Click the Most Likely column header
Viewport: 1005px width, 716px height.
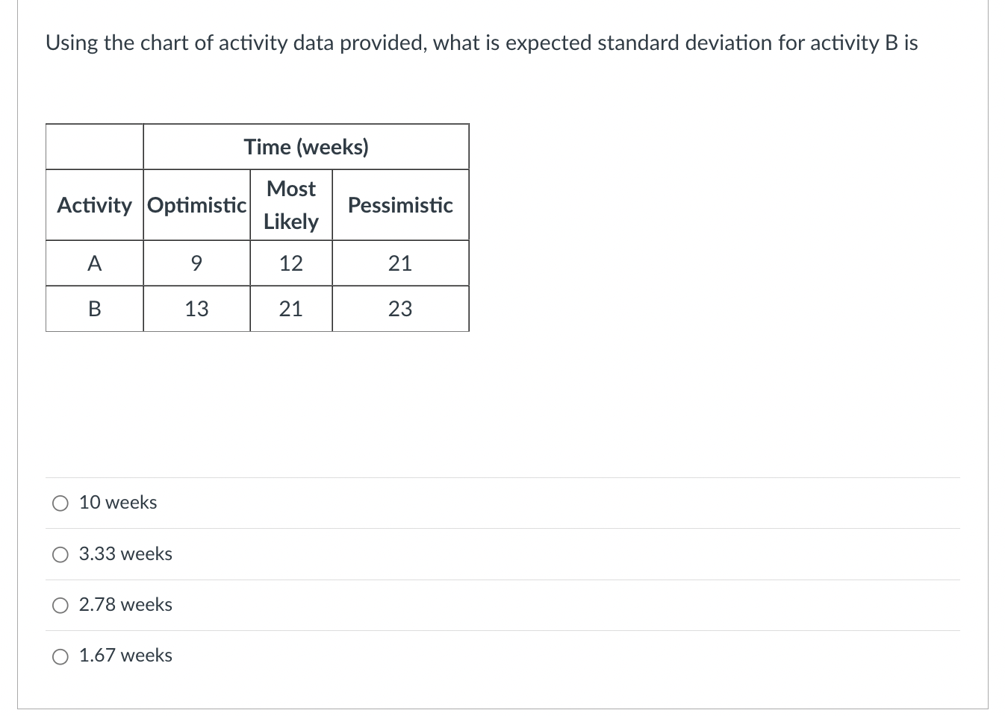coord(290,205)
